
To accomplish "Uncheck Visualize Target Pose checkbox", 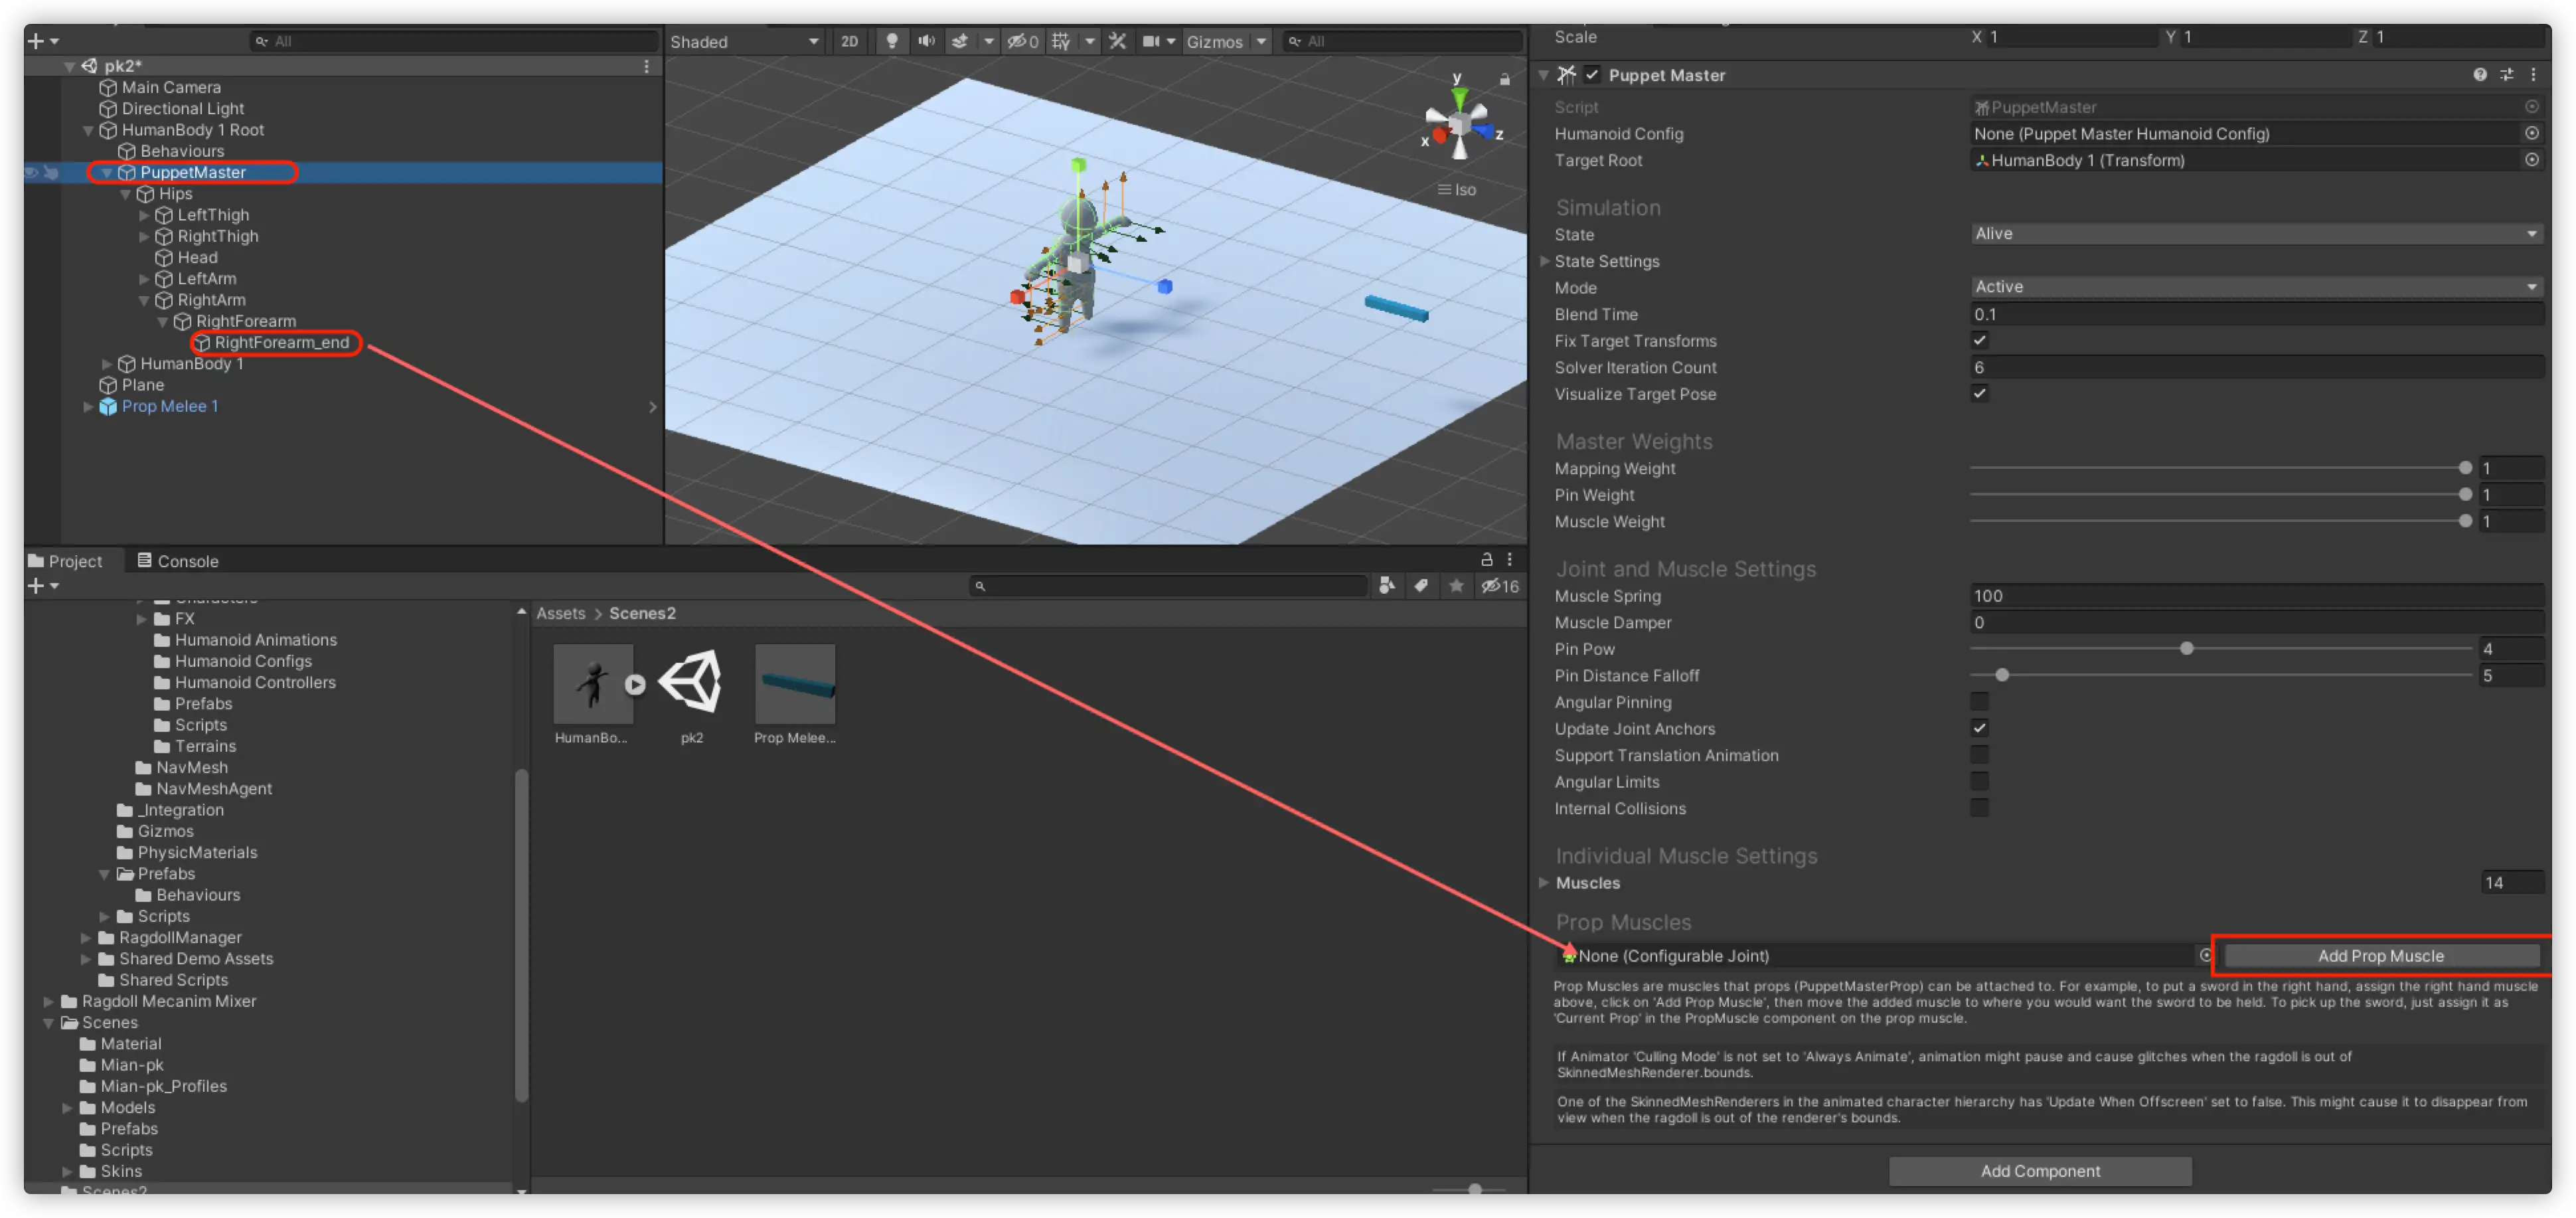I will [1979, 394].
